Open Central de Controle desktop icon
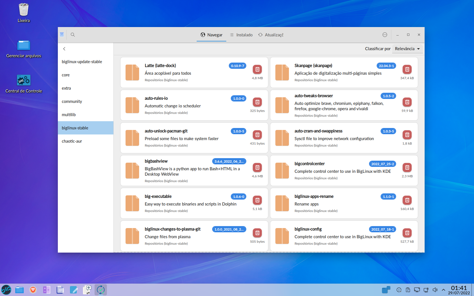The height and width of the screenshot is (296, 474). coord(24,84)
